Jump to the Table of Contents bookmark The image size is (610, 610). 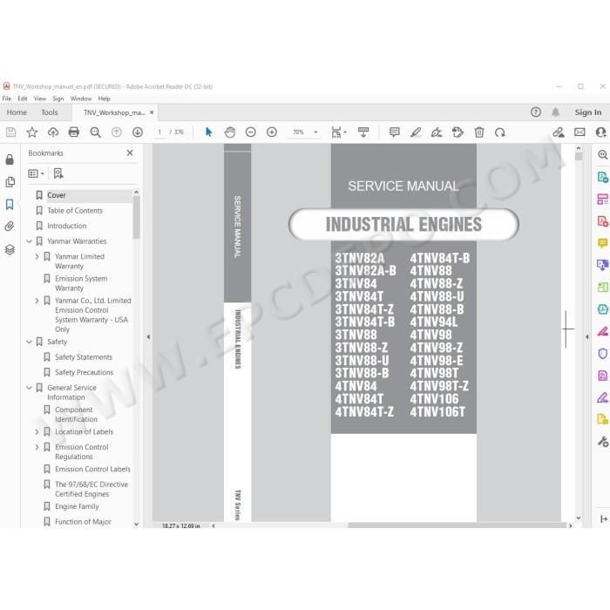tap(75, 211)
